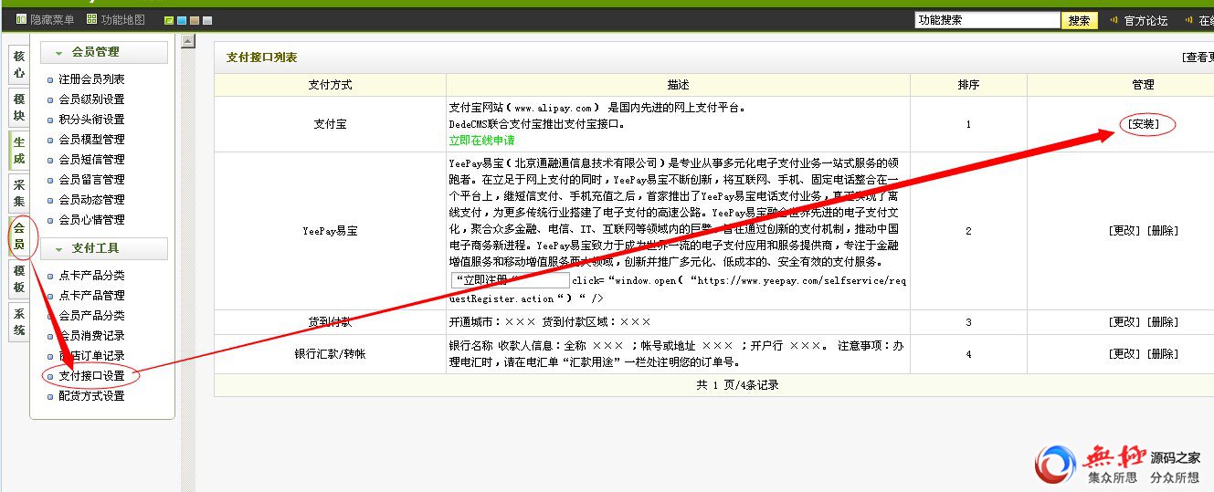Screen dimensions: 1214x492
Task: Click the 隐藏菜单 hide-menu icon
Action: click(x=22, y=20)
